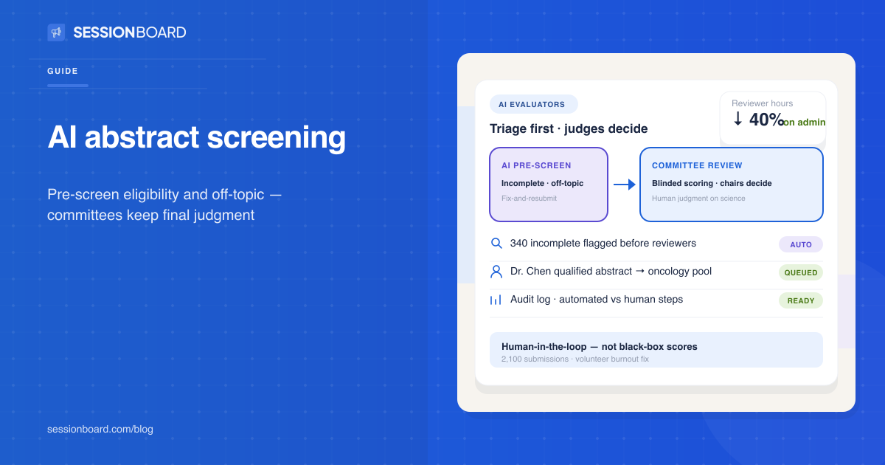Click the down arrow beside 40%
This screenshot has height=465, width=885.
[738, 120]
